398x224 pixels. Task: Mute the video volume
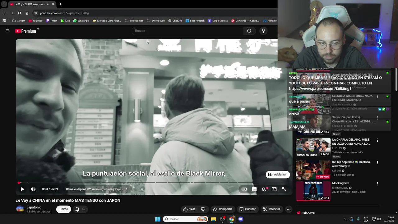pyautogui.click(x=33, y=189)
